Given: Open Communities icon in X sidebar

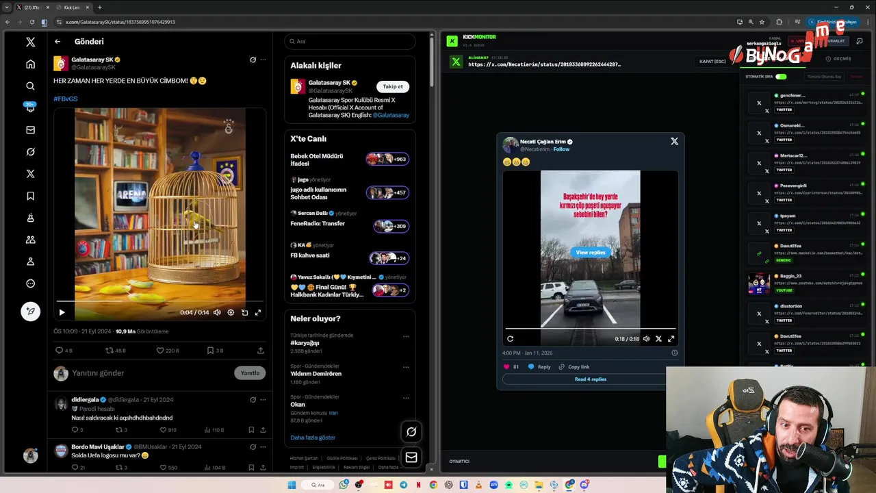Looking at the screenshot, I should 30,240.
